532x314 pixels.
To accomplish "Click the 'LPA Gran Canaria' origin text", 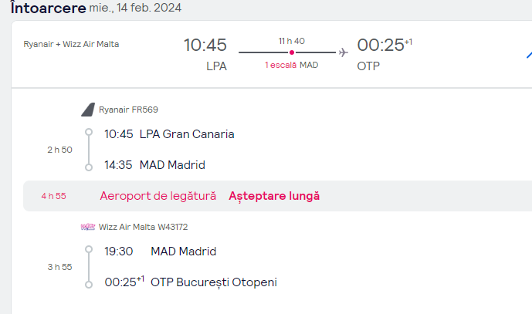I will coord(187,134).
